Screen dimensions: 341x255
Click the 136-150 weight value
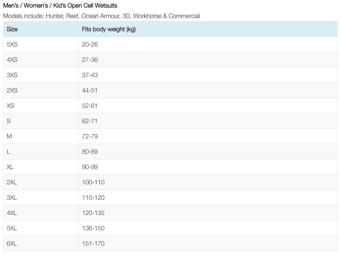[x=93, y=228]
